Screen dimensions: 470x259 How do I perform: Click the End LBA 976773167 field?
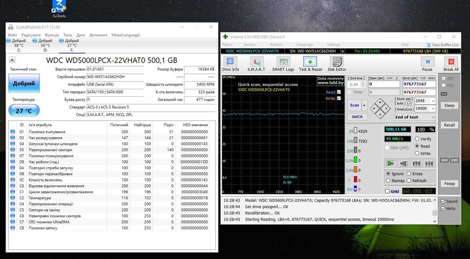pyautogui.click(x=419, y=84)
